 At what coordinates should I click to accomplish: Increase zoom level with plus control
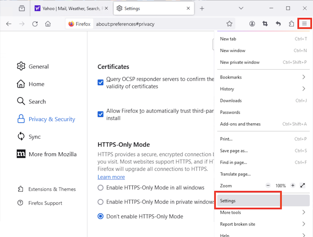[x=293, y=185]
